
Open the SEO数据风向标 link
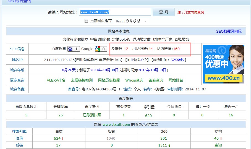pyautogui.click(x=229, y=31)
